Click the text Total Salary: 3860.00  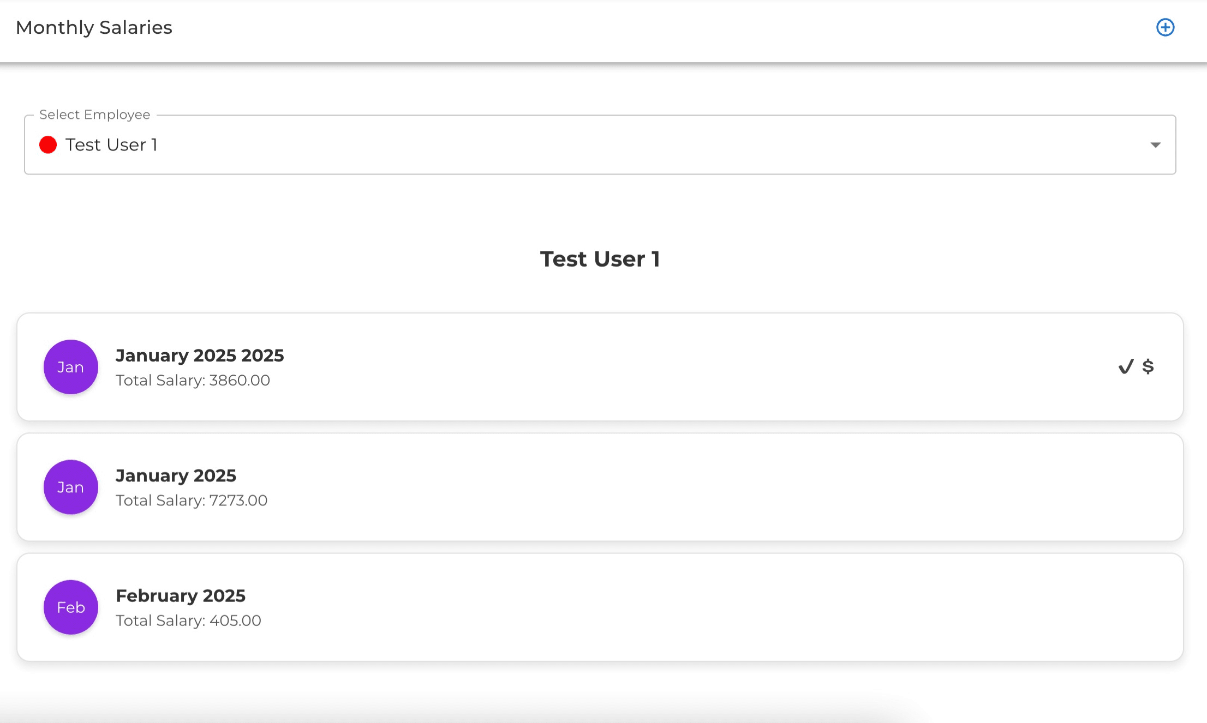pos(193,380)
